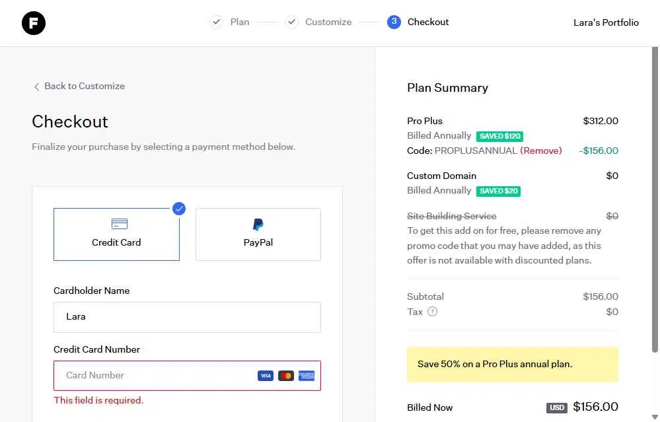
Task: Click the Checkout step label
Action: [427, 22]
